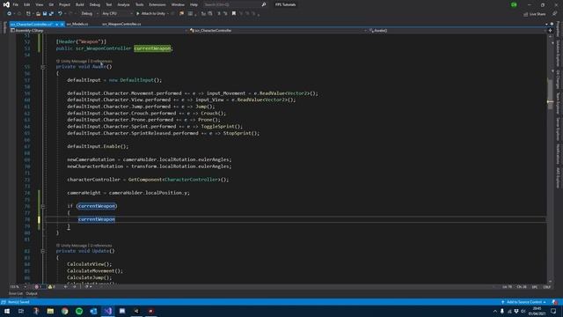The height and width of the screenshot is (317, 563).
Task: Open the Project menu
Action: click(64, 4)
